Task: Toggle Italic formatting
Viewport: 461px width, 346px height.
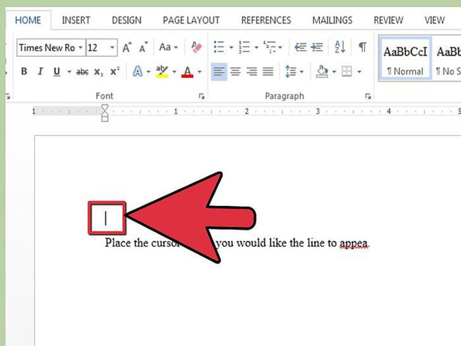Action: pyautogui.click(x=41, y=72)
